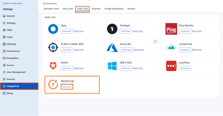
Task: Click the Integrations gear icon
Action: tap(4, 86)
